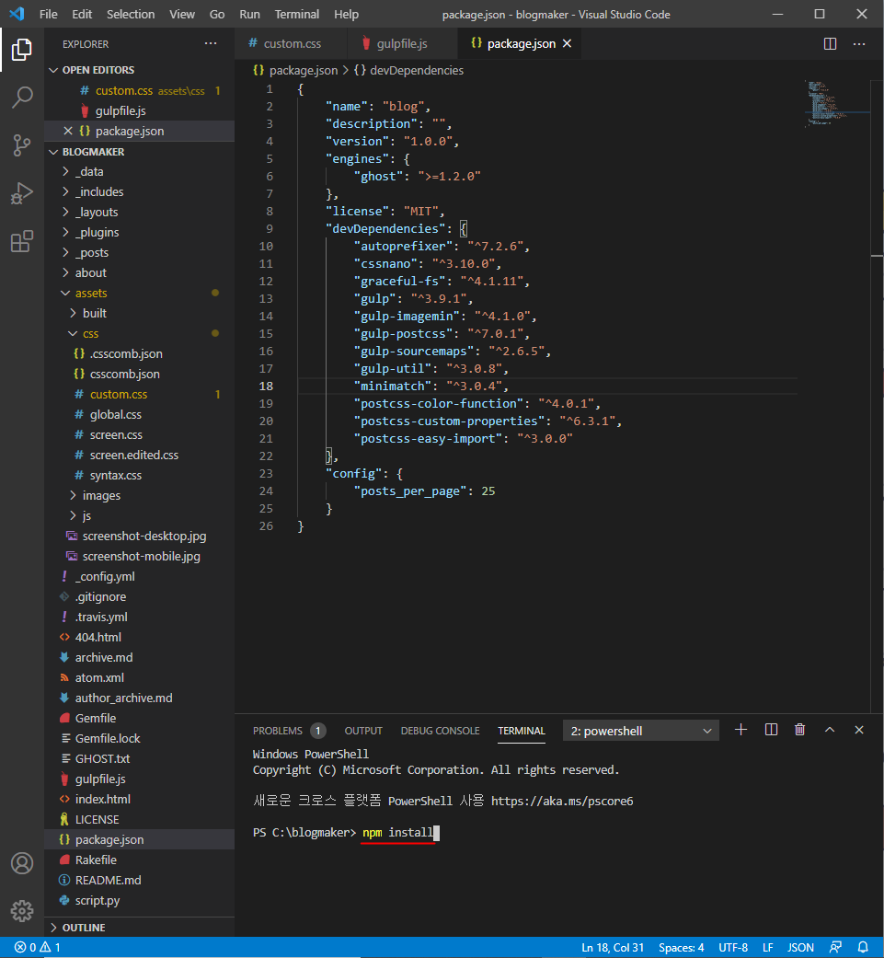
Task: Open editor More Actions ellipsis
Action: (859, 43)
